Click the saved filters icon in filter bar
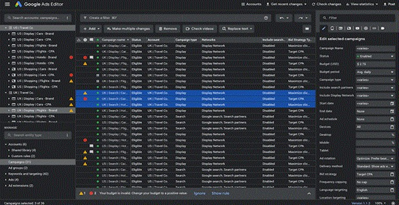The width and height of the screenshot is (399, 205). pos(266,18)
